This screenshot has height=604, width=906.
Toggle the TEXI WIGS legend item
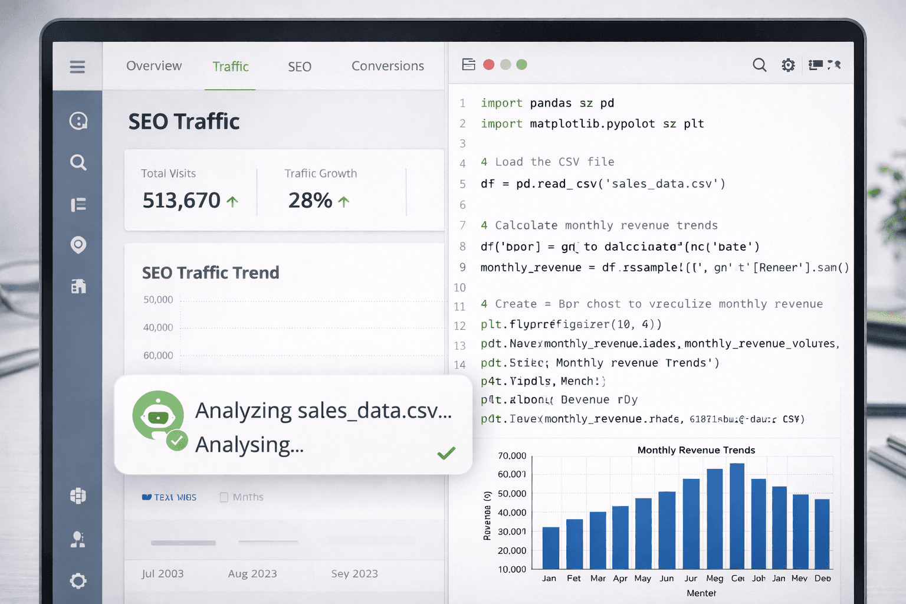coord(169,497)
